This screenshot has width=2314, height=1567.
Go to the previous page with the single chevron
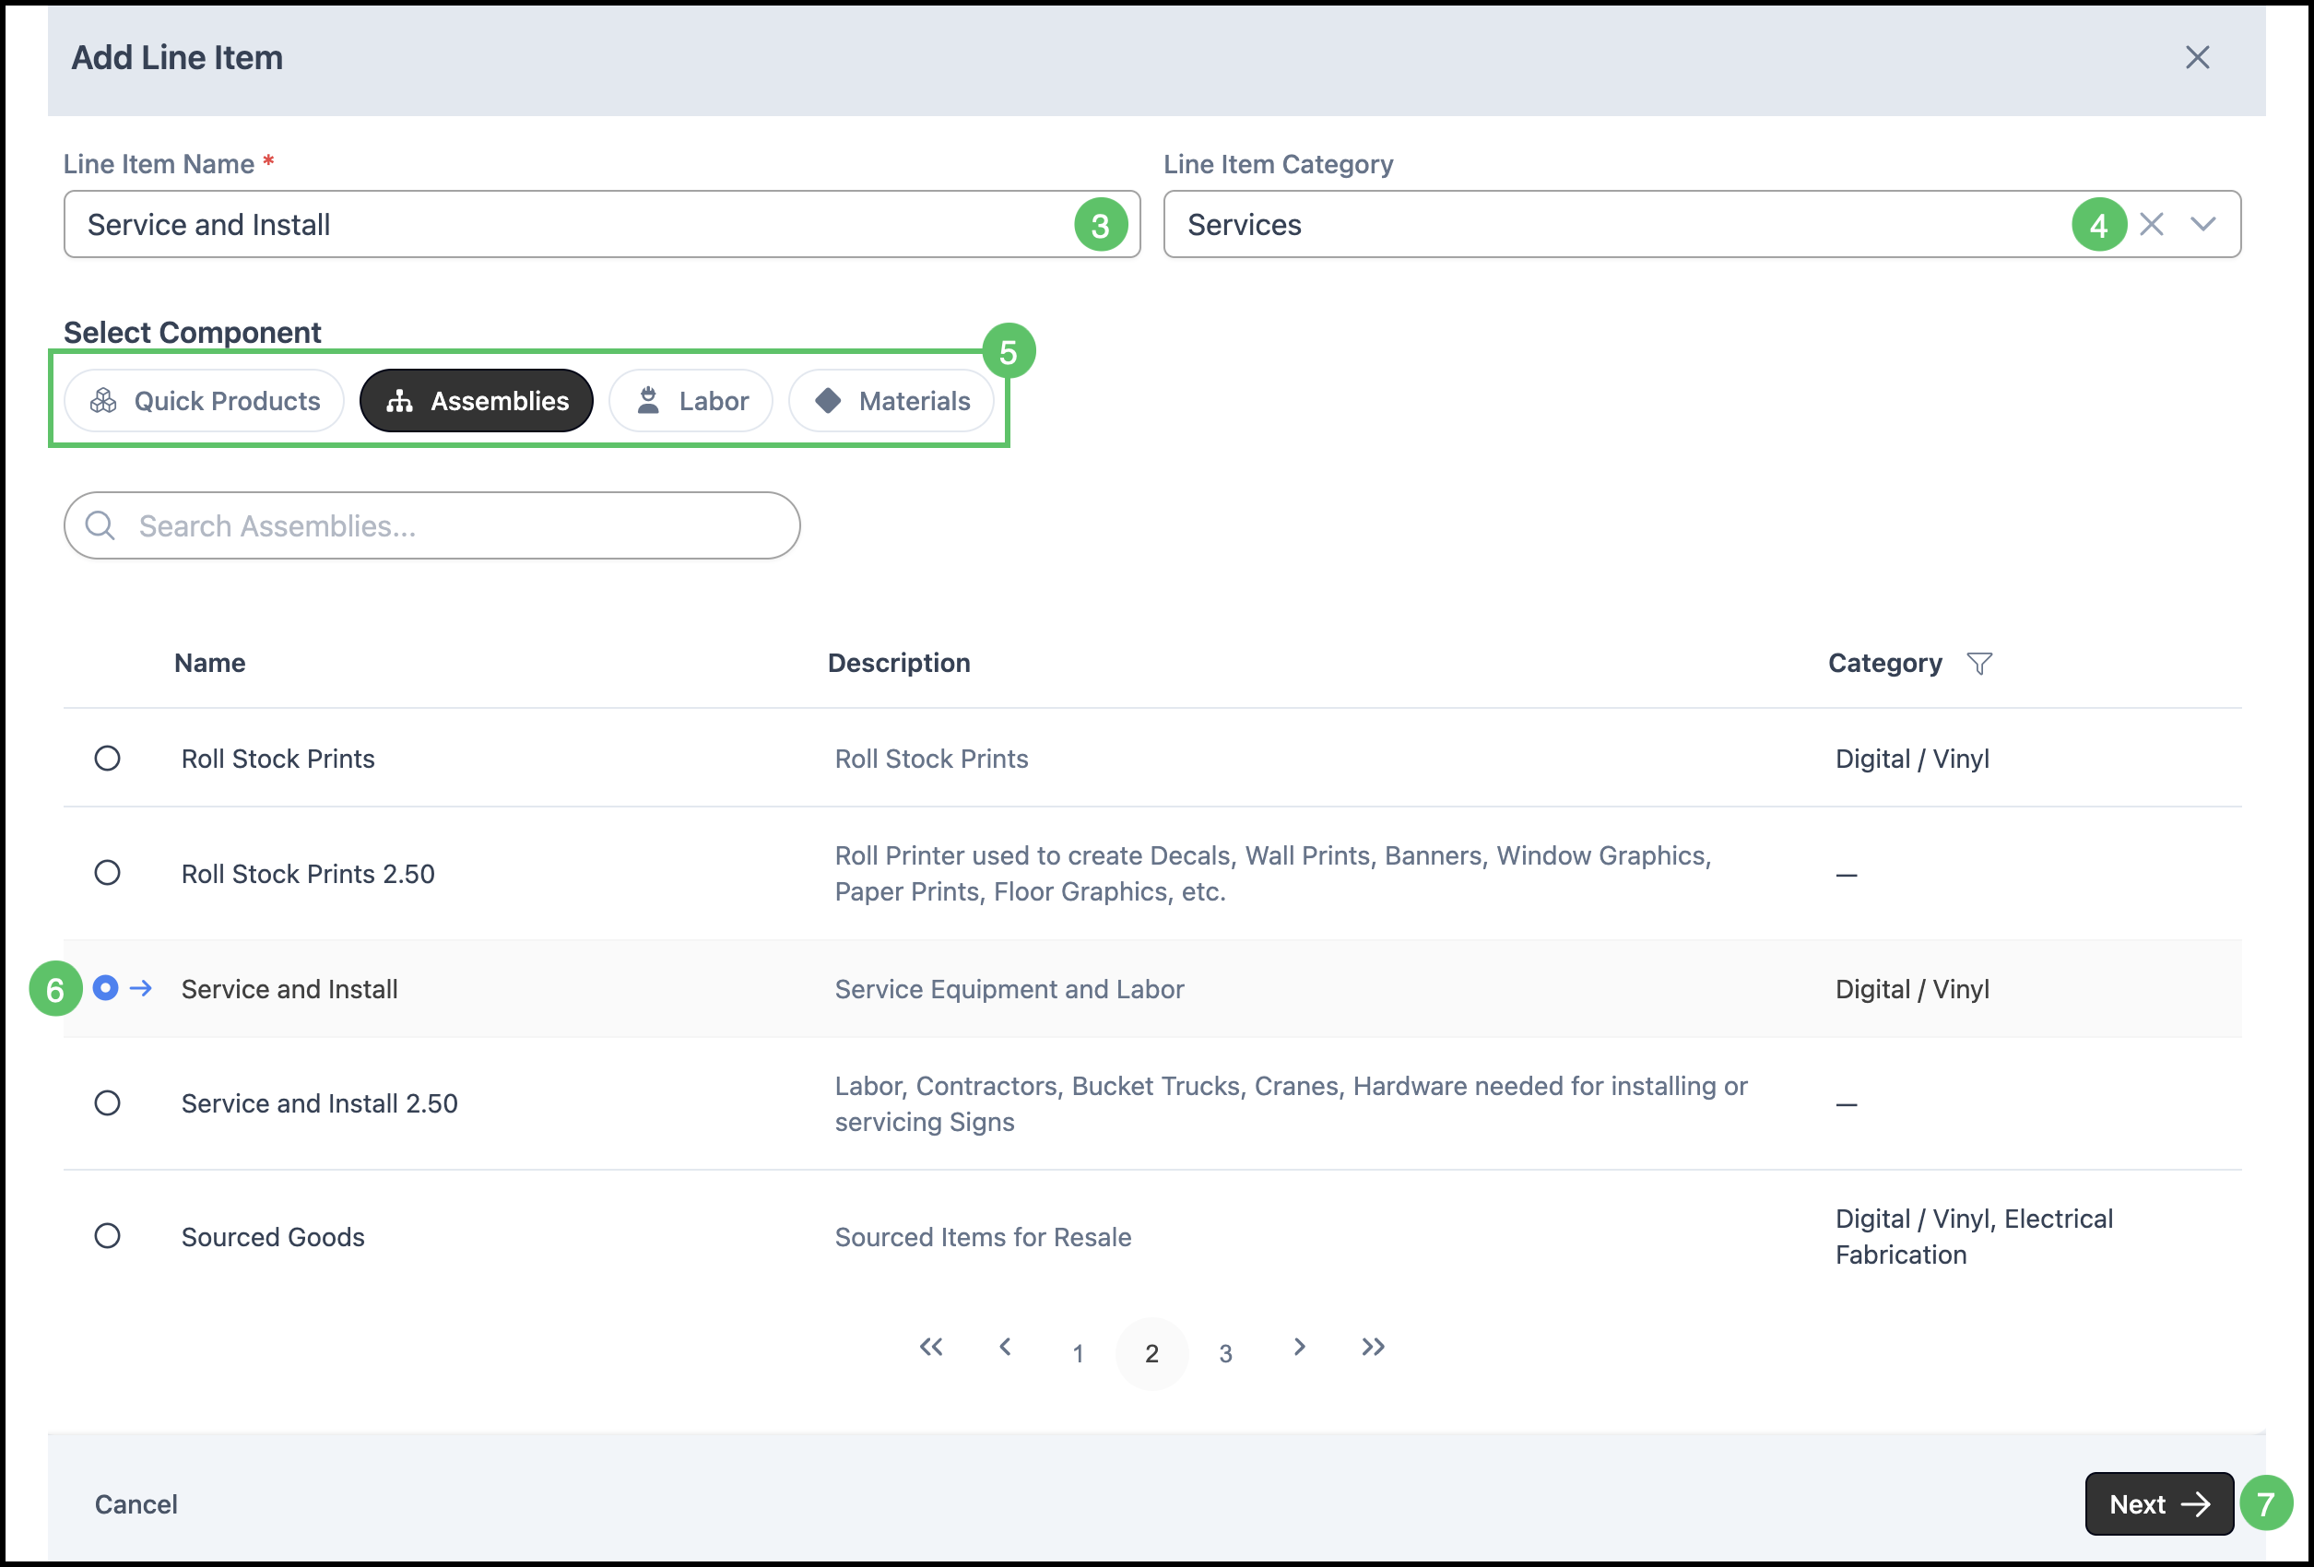[1005, 1347]
